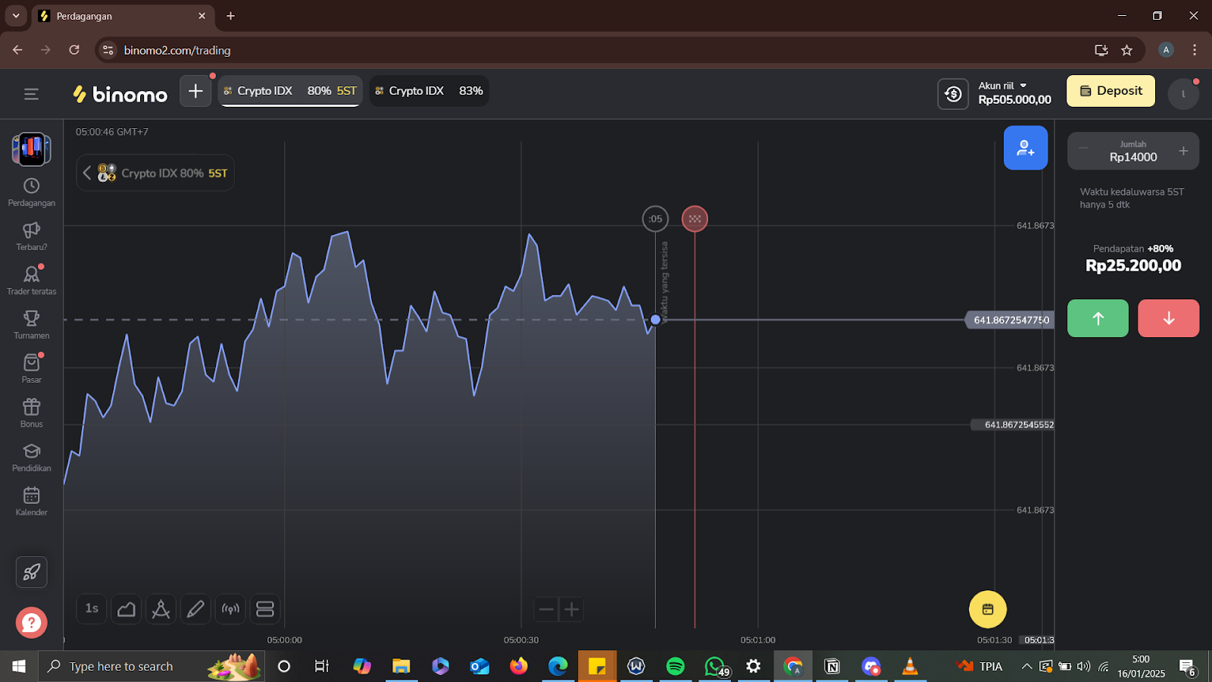Click the chart type icon in bottom toolbar
Screen dimensions: 1212x682
pyautogui.click(x=127, y=609)
